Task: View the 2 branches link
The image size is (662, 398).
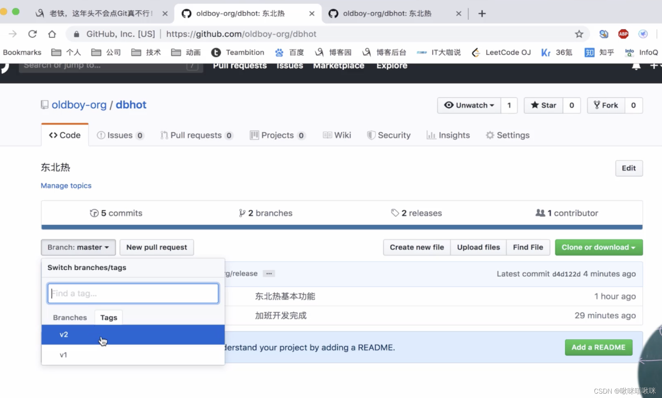Action: point(265,213)
